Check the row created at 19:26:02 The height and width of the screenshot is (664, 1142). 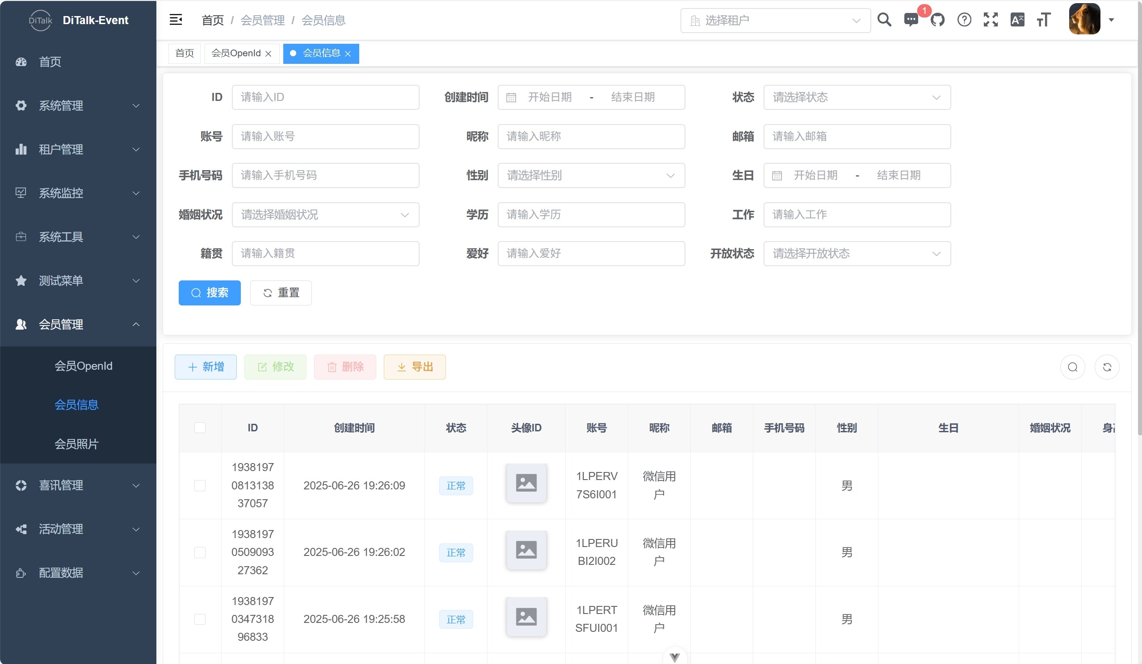200,552
